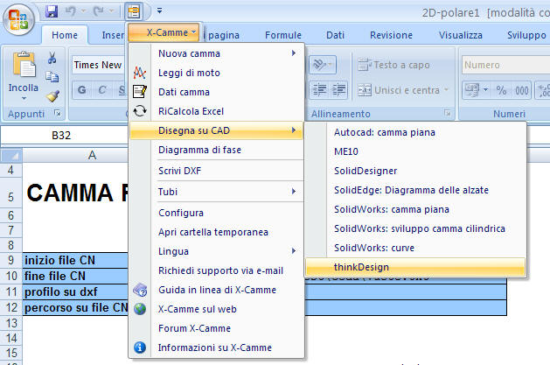Select SolidEdge: Diagramma delle alzate
The image size is (550, 365).
coord(415,190)
